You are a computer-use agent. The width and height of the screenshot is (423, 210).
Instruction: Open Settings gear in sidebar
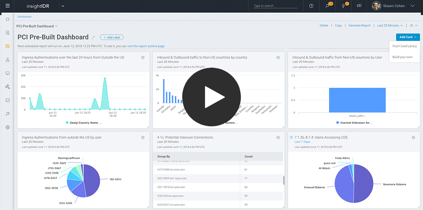7,127
